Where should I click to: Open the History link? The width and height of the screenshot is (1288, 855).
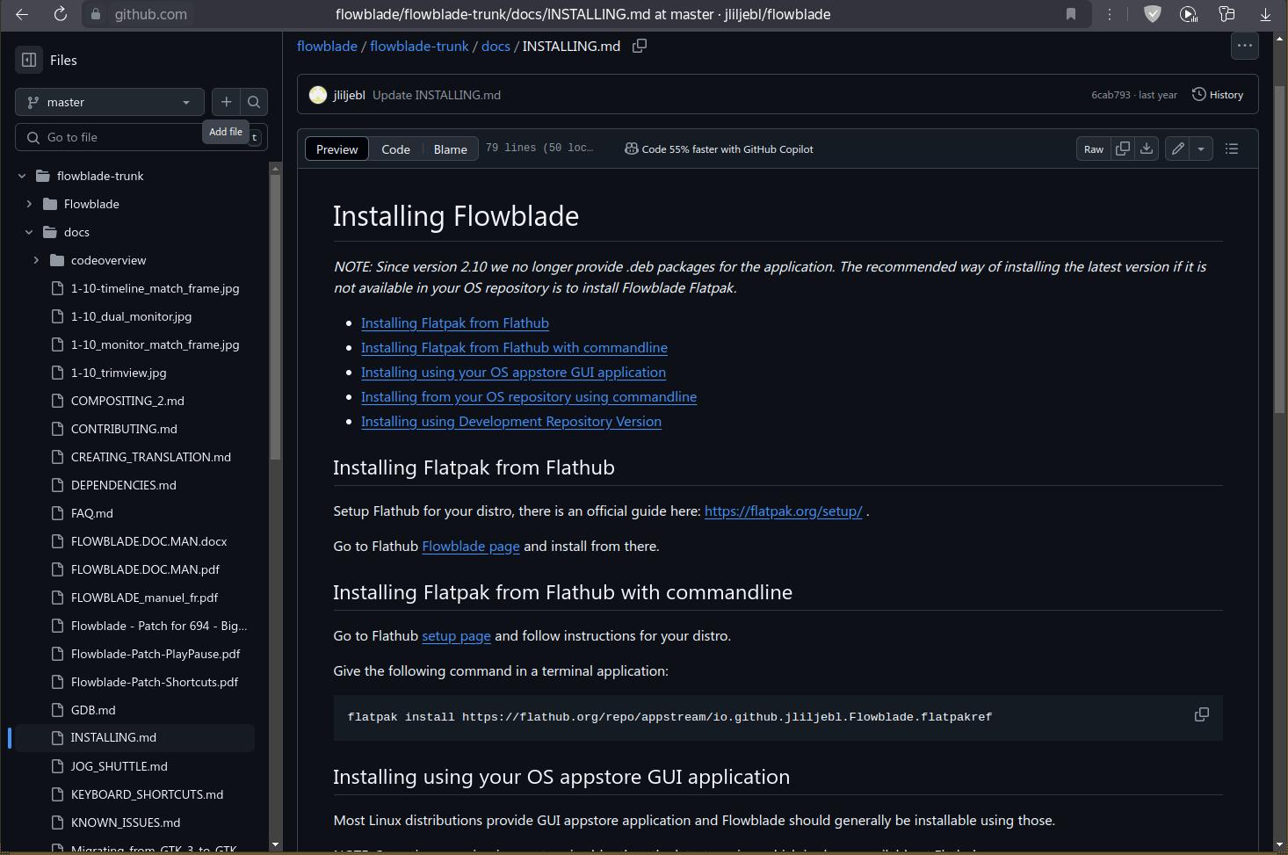click(1218, 95)
